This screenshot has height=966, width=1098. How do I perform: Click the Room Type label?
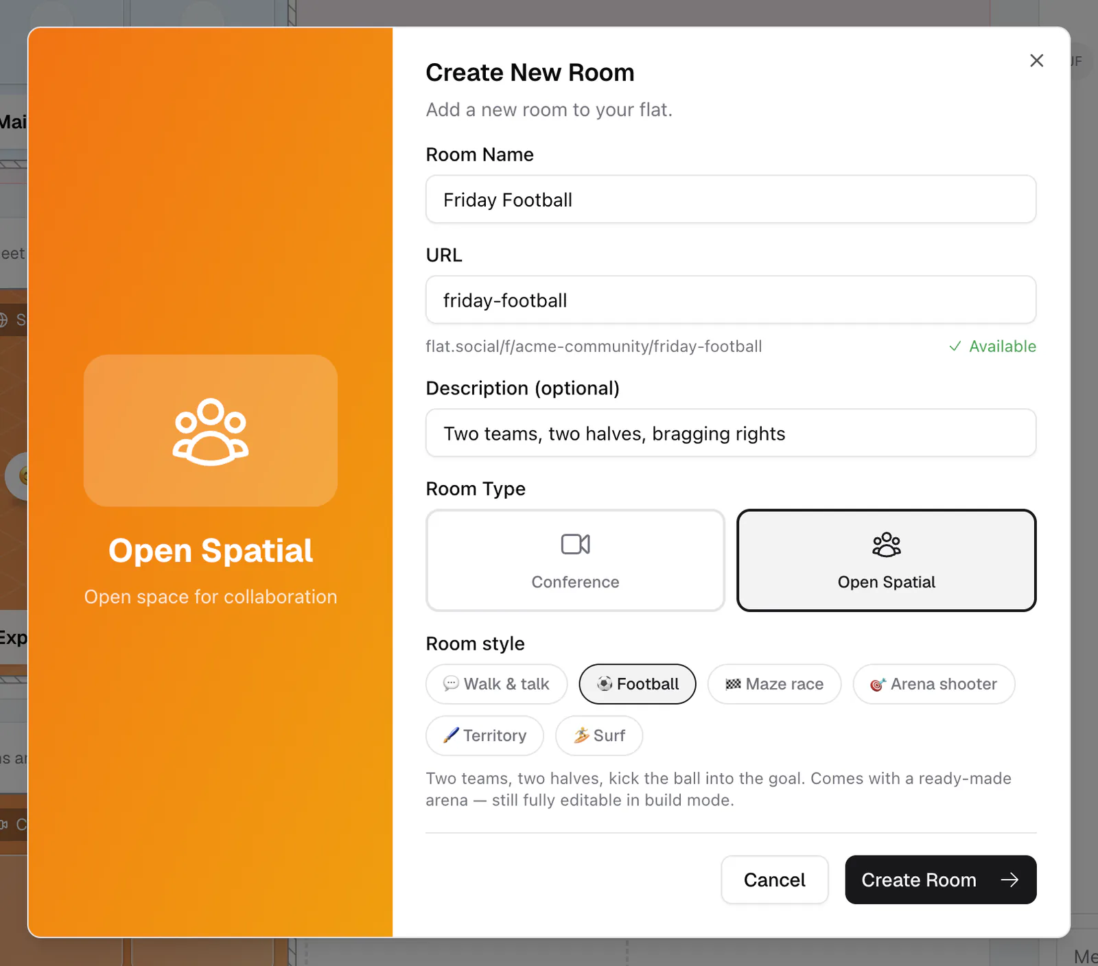click(476, 488)
